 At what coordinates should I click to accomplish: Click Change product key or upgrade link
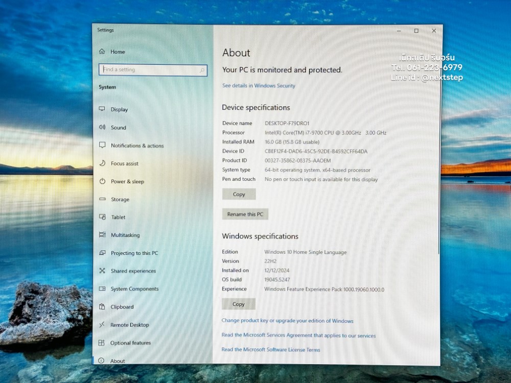click(x=287, y=321)
